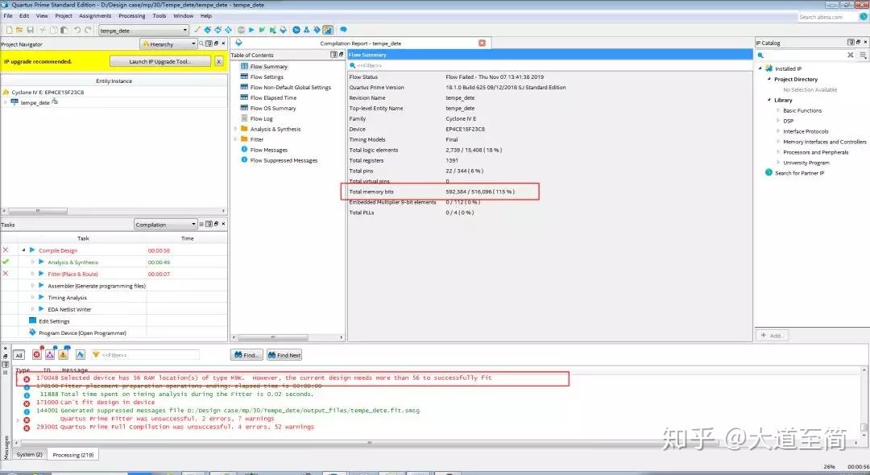Image resolution: width=870 pixels, height=475 pixels.
Task: Select the tempe_dete entity in hierarchy
Action: tap(35, 102)
